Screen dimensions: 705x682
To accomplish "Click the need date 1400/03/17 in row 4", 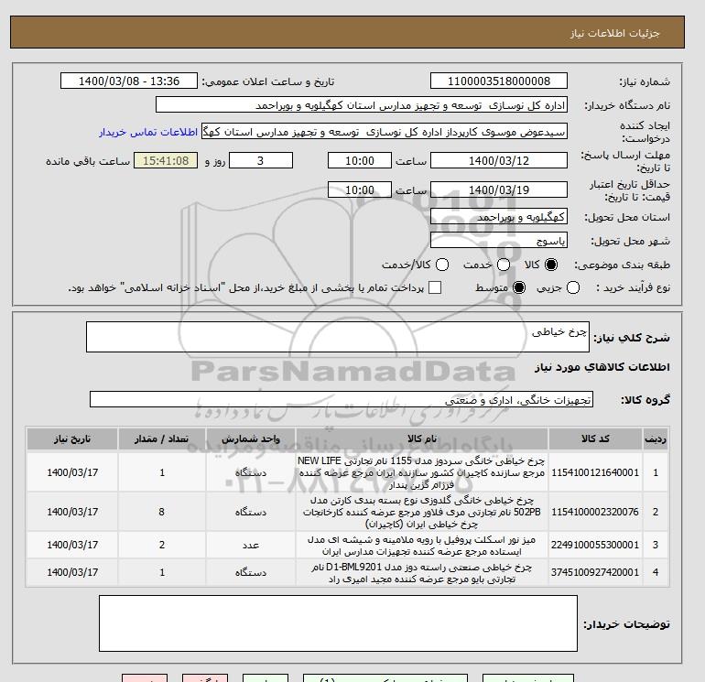I will [x=72, y=572].
